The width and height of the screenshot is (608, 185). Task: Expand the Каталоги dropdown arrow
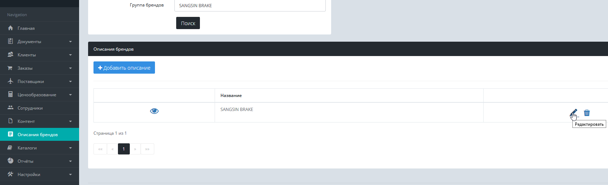pos(70,148)
